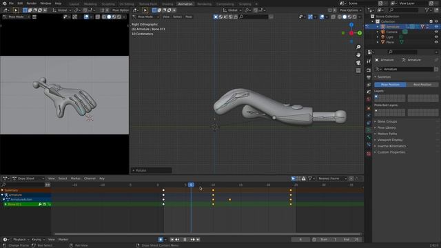Toggle Collection exclude checkbox in outliner
Image resolution: width=441 pixels, height=248 pixels.
point(431,21)
